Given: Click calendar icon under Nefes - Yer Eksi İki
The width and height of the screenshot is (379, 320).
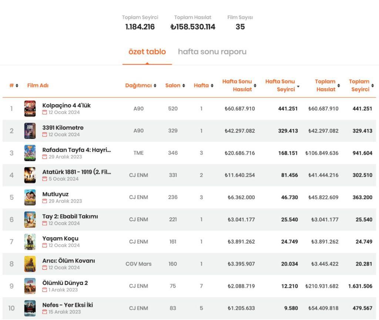Looking at the screenshot, I should point(45,312).
